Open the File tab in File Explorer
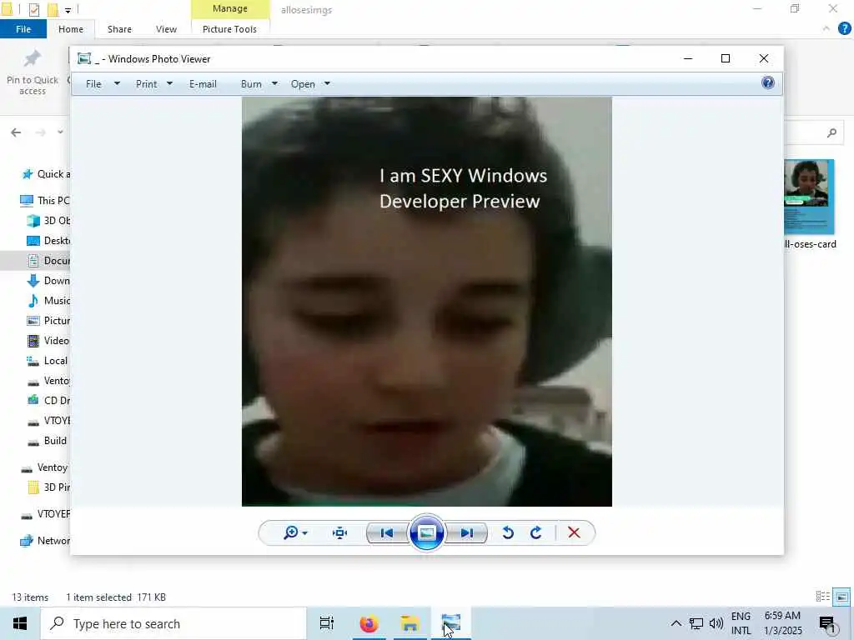854x640 pixels. tap(23, 29)
